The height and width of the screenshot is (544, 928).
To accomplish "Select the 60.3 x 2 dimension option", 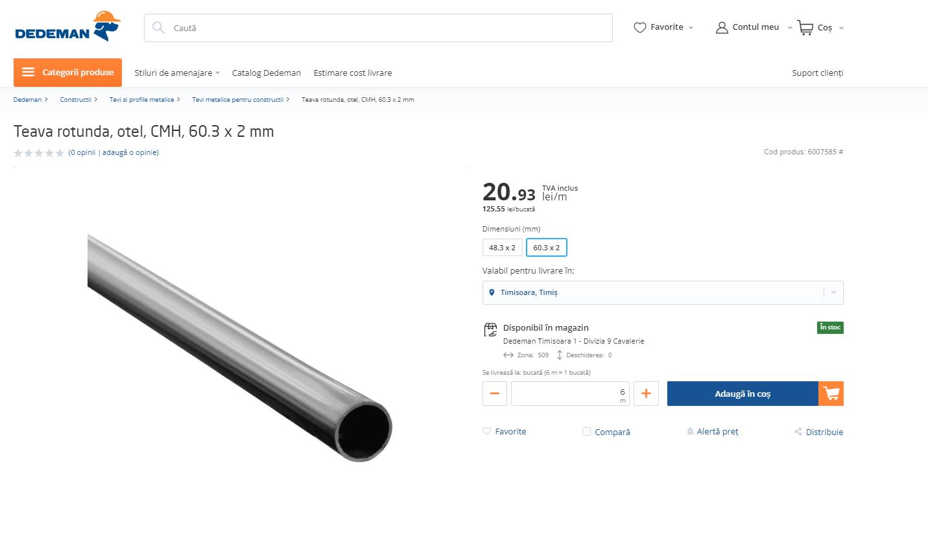I will (x=547, y=248).
